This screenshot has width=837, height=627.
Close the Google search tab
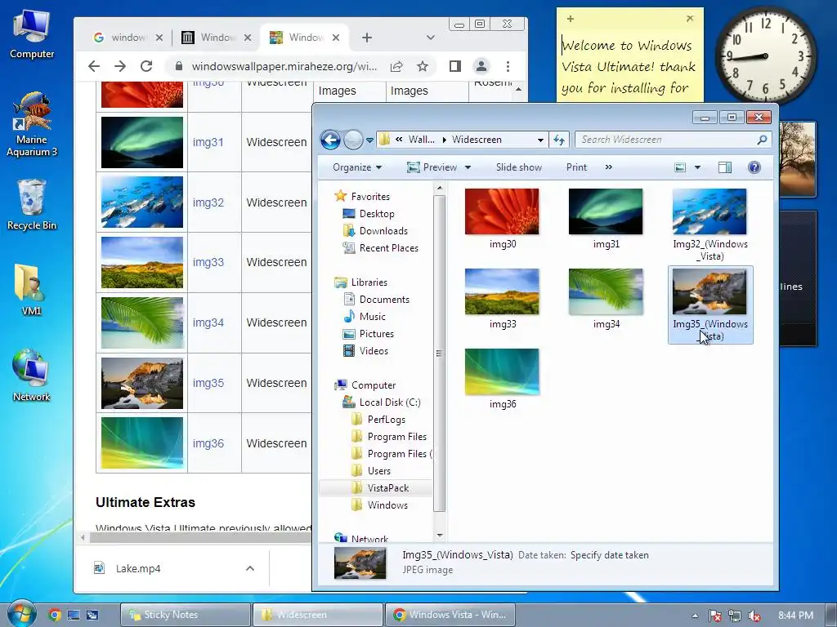(159, 38)
